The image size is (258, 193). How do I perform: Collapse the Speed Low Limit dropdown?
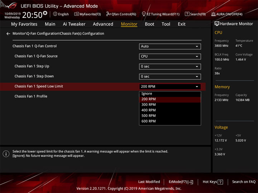[x=170, y=86]
